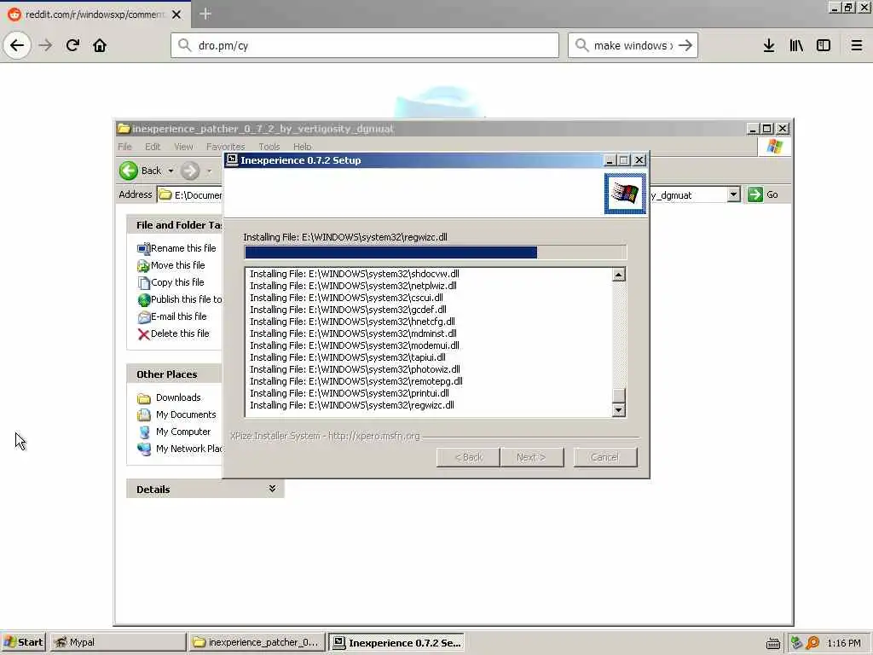Open a new browser tab with plus
Image resolution: width=873 pixels, height=655 pixels.
pyautogui.click(x=205, y=14)
